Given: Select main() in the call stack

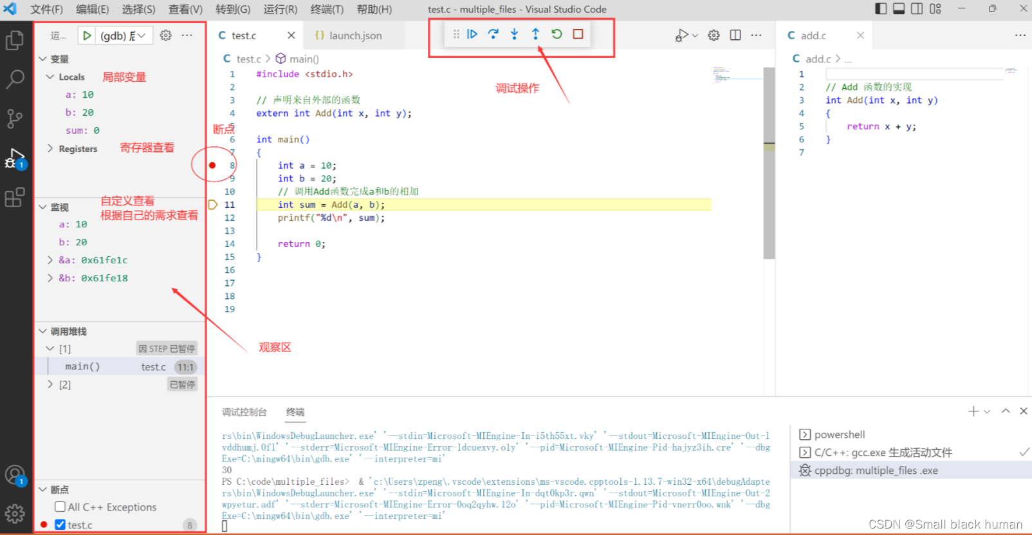Looking at the screenshot, I should point(82,366).
